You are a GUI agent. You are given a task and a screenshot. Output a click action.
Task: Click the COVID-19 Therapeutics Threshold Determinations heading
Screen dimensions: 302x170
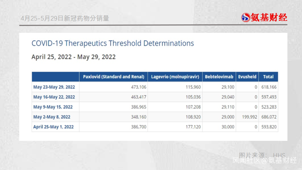tap(113, 43)
